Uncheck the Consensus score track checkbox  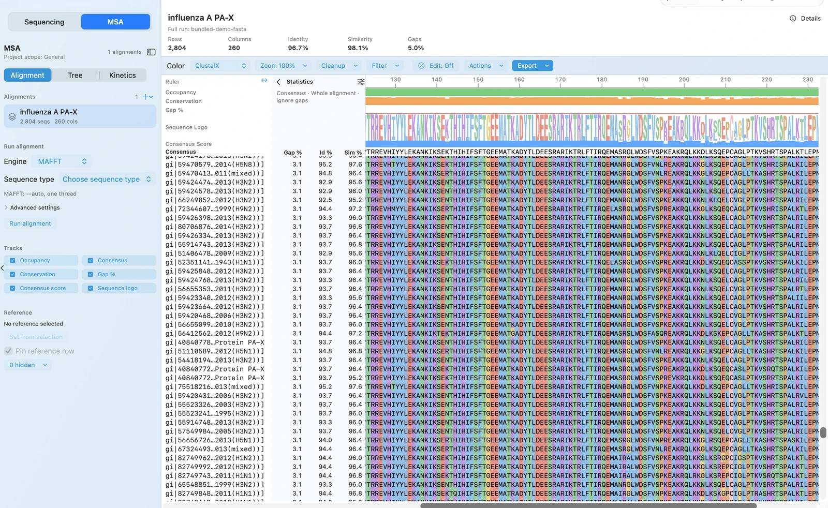[12, 289]
